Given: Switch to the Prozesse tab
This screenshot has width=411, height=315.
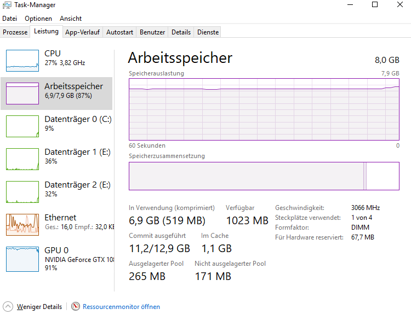Looking at the screenshot, I should [x=15, y=32].
